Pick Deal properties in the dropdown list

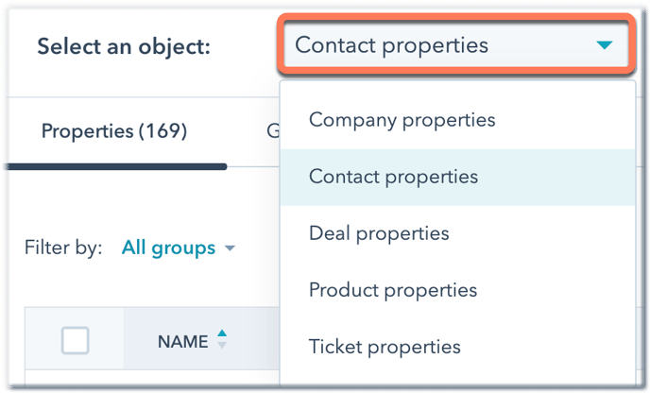(378, 233)
